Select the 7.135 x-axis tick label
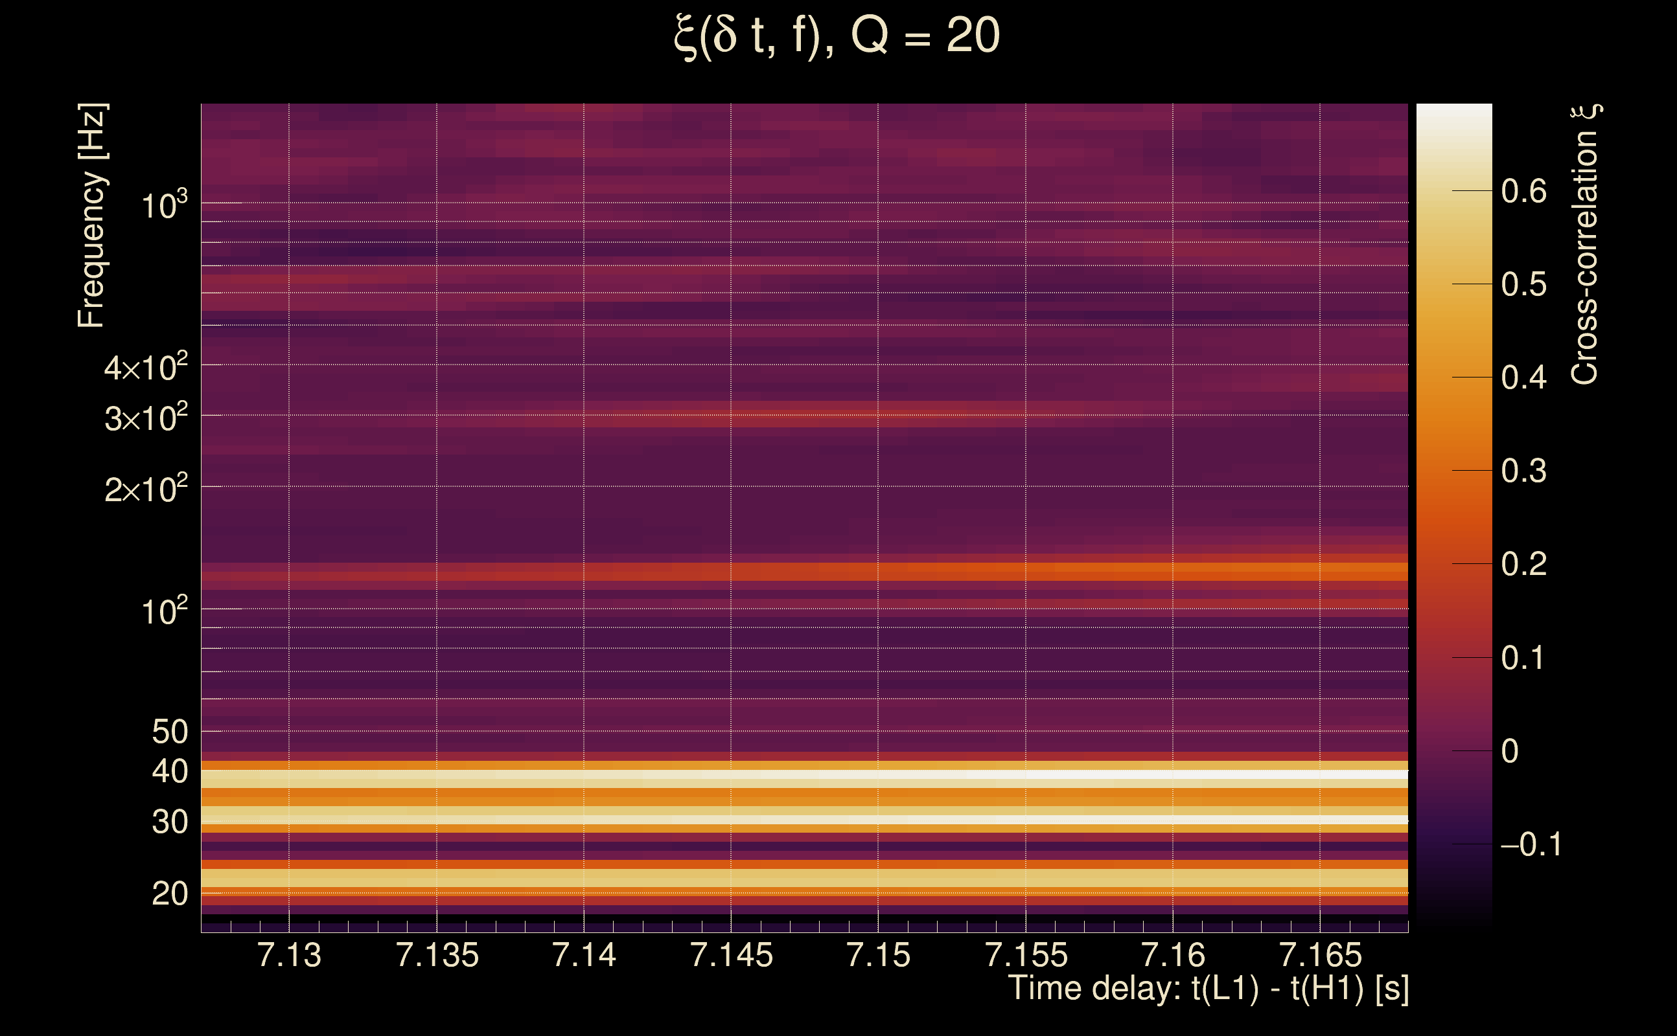The image size is (1677, 1036). 437,955
